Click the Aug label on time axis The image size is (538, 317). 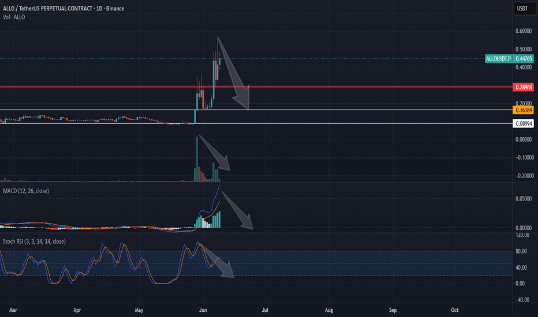pyautogui.click(x=329, y=310)
